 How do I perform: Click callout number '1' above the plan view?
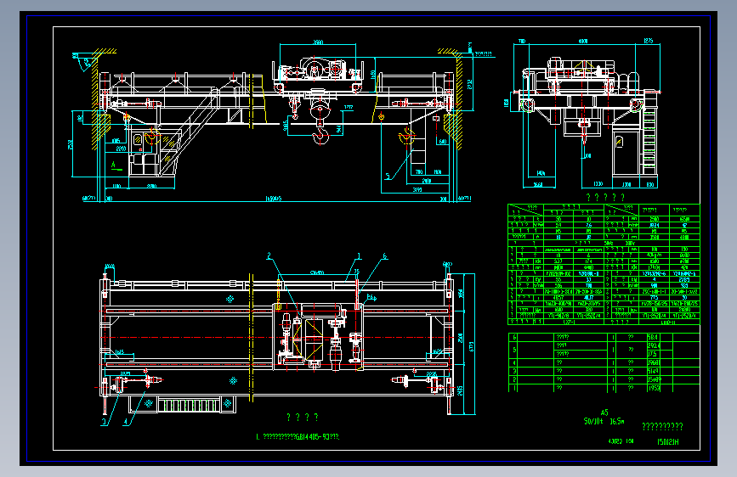tap(359, 255)
